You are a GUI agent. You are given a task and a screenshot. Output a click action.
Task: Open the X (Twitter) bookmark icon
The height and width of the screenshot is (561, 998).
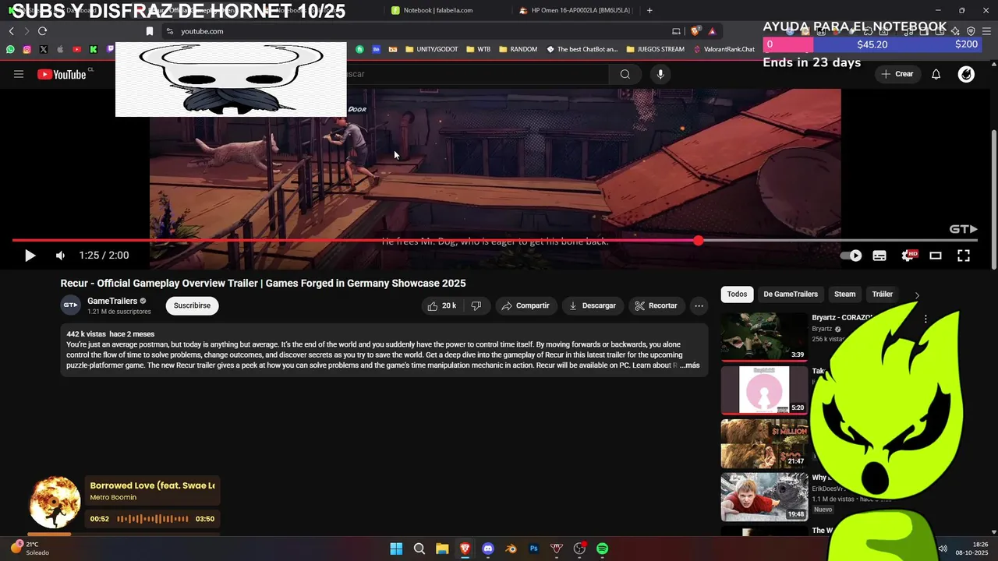click(43, 49)
